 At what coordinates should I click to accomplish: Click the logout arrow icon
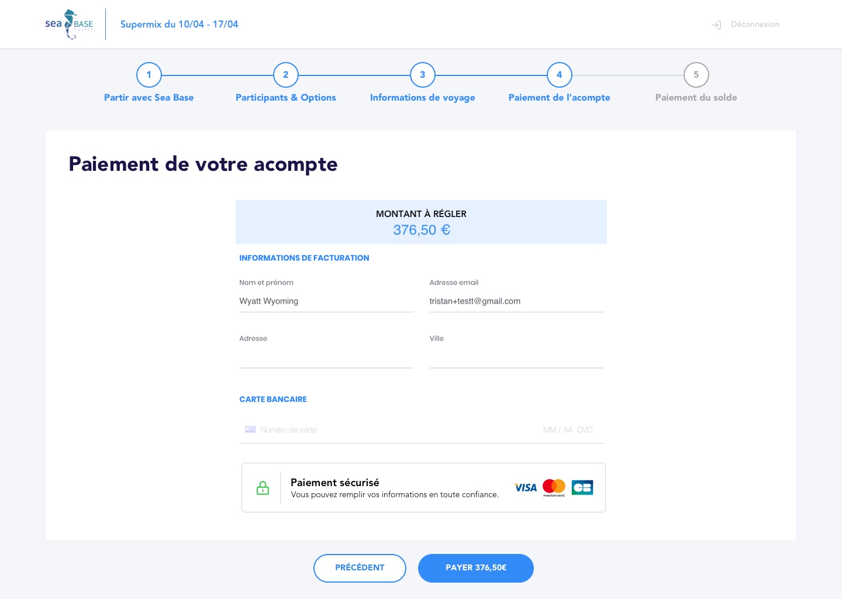[x=716, y=25]
